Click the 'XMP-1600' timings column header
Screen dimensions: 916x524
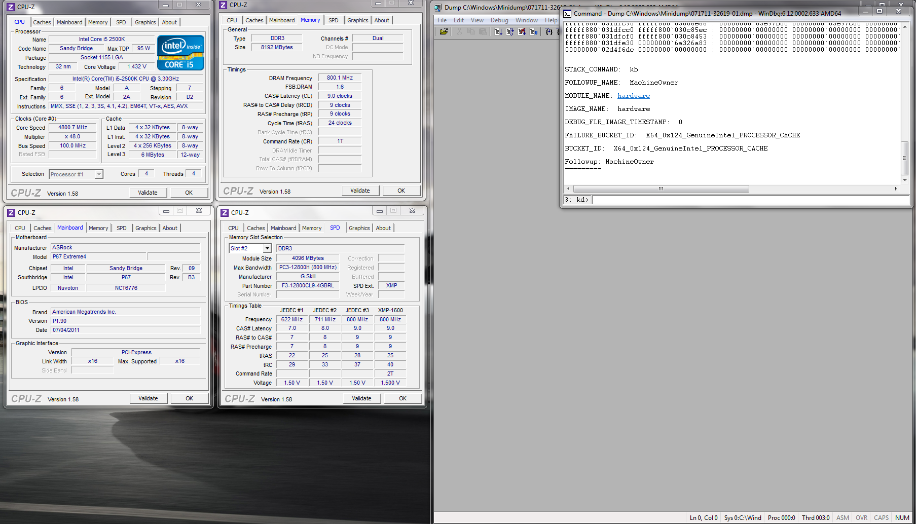point(390,310)
